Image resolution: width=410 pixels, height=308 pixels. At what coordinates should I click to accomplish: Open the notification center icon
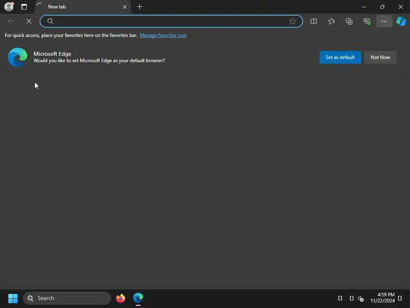pyautogui.click(x=400, y=298)
